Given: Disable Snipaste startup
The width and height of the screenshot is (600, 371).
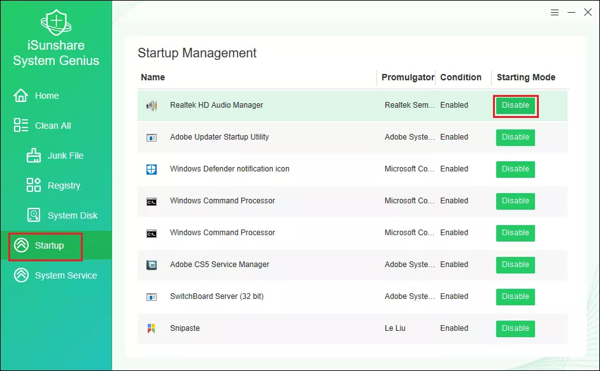Looking at the screenshot, I should (x=515, y=328).
